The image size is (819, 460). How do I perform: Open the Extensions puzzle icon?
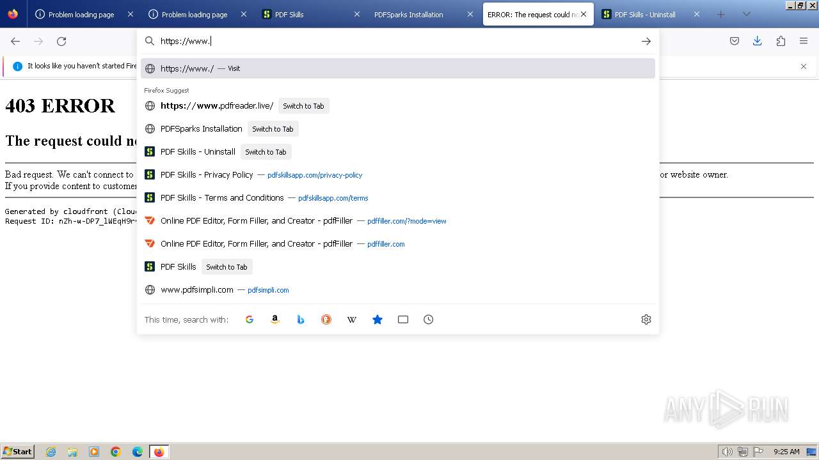[781, 42]
